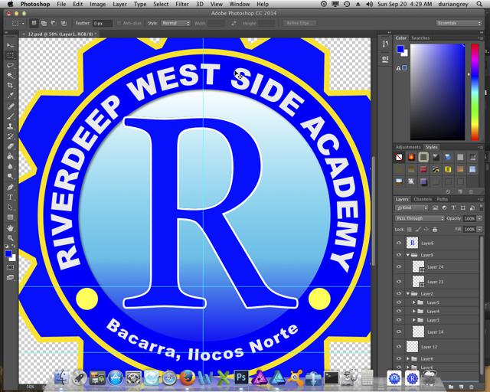This screenshot has width=490, height=392.
Task: Open the Swatches panel tab
Action: pyautogui.click(x=420, y=38)
